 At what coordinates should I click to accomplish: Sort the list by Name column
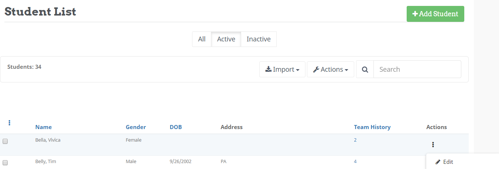click(44, 127)
